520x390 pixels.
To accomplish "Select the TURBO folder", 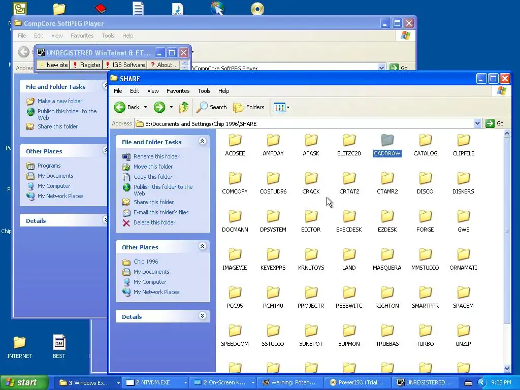I will coord(425,336).
